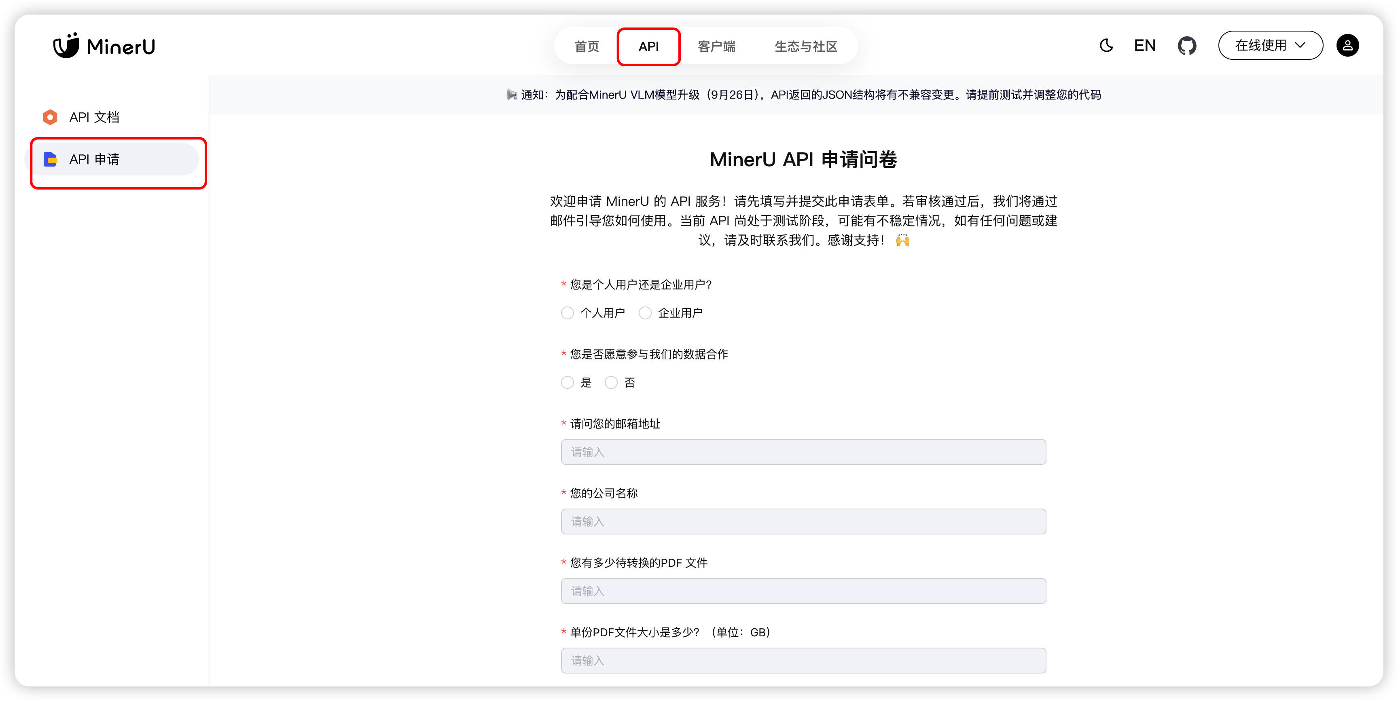Click the PDF 文件大小 input field
This screenshot has width=1398, height=701.
click(803, 660)
